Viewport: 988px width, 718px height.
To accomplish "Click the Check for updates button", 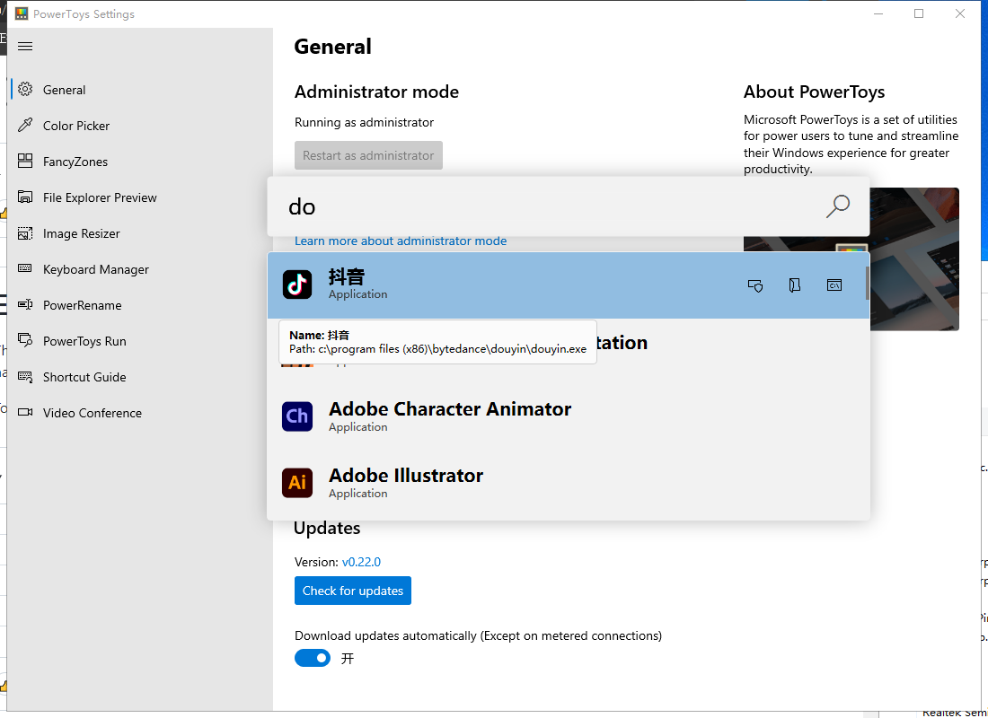I will pos(353,591).
